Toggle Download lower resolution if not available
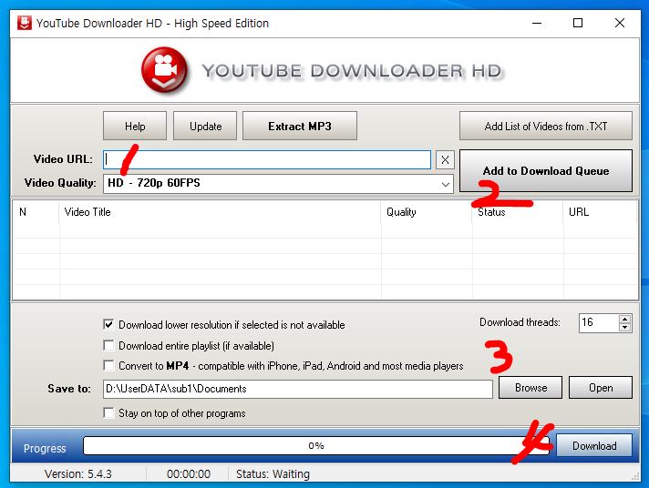649x488 pixels. point(108,325)
